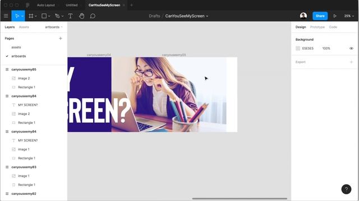Select the artboards page

[19, 56]
